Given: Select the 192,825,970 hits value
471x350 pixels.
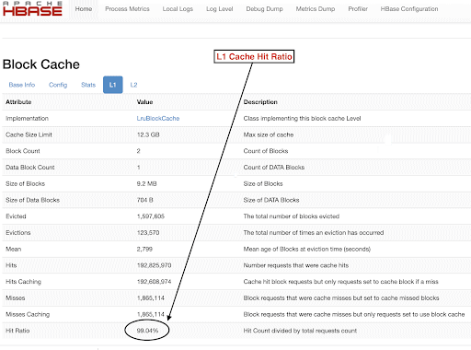Looking at the screenshot, I should pos(154,265).
